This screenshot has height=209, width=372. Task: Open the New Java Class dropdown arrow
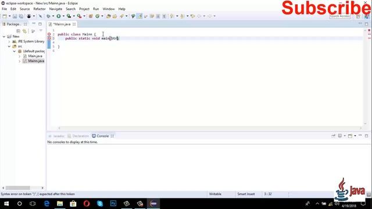coord(102,16)
